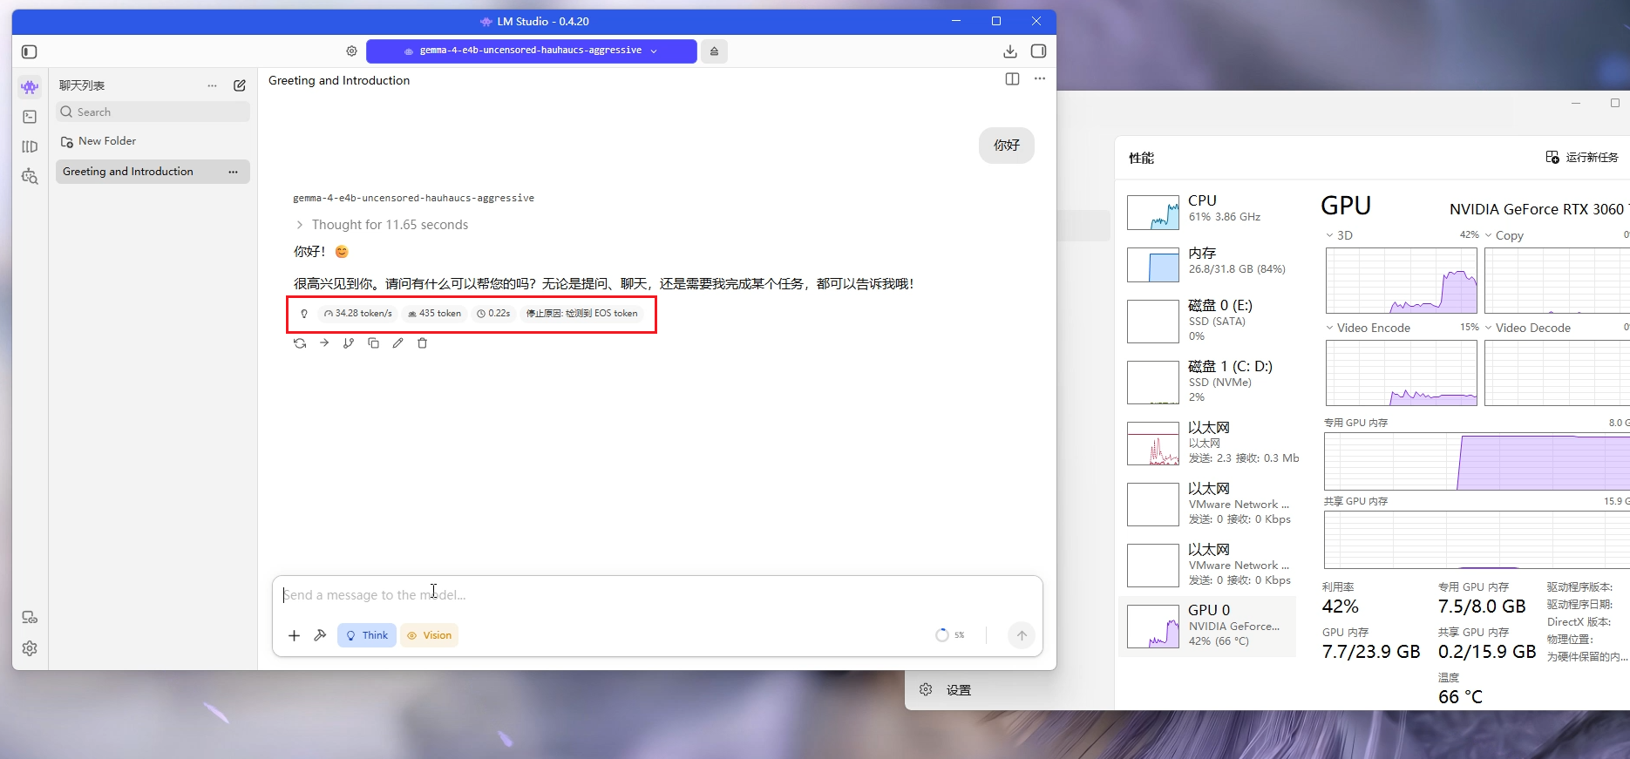This screenshot has width=1630, height=759.
Task: Toggle the Vision option
Action: coord(430,635)
